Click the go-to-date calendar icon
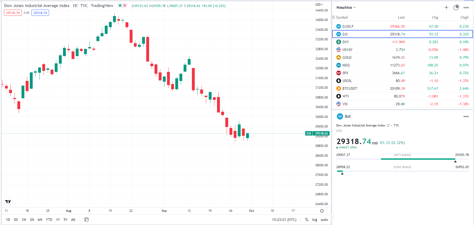This screenshot has height=225, width=474. (86, 220)
